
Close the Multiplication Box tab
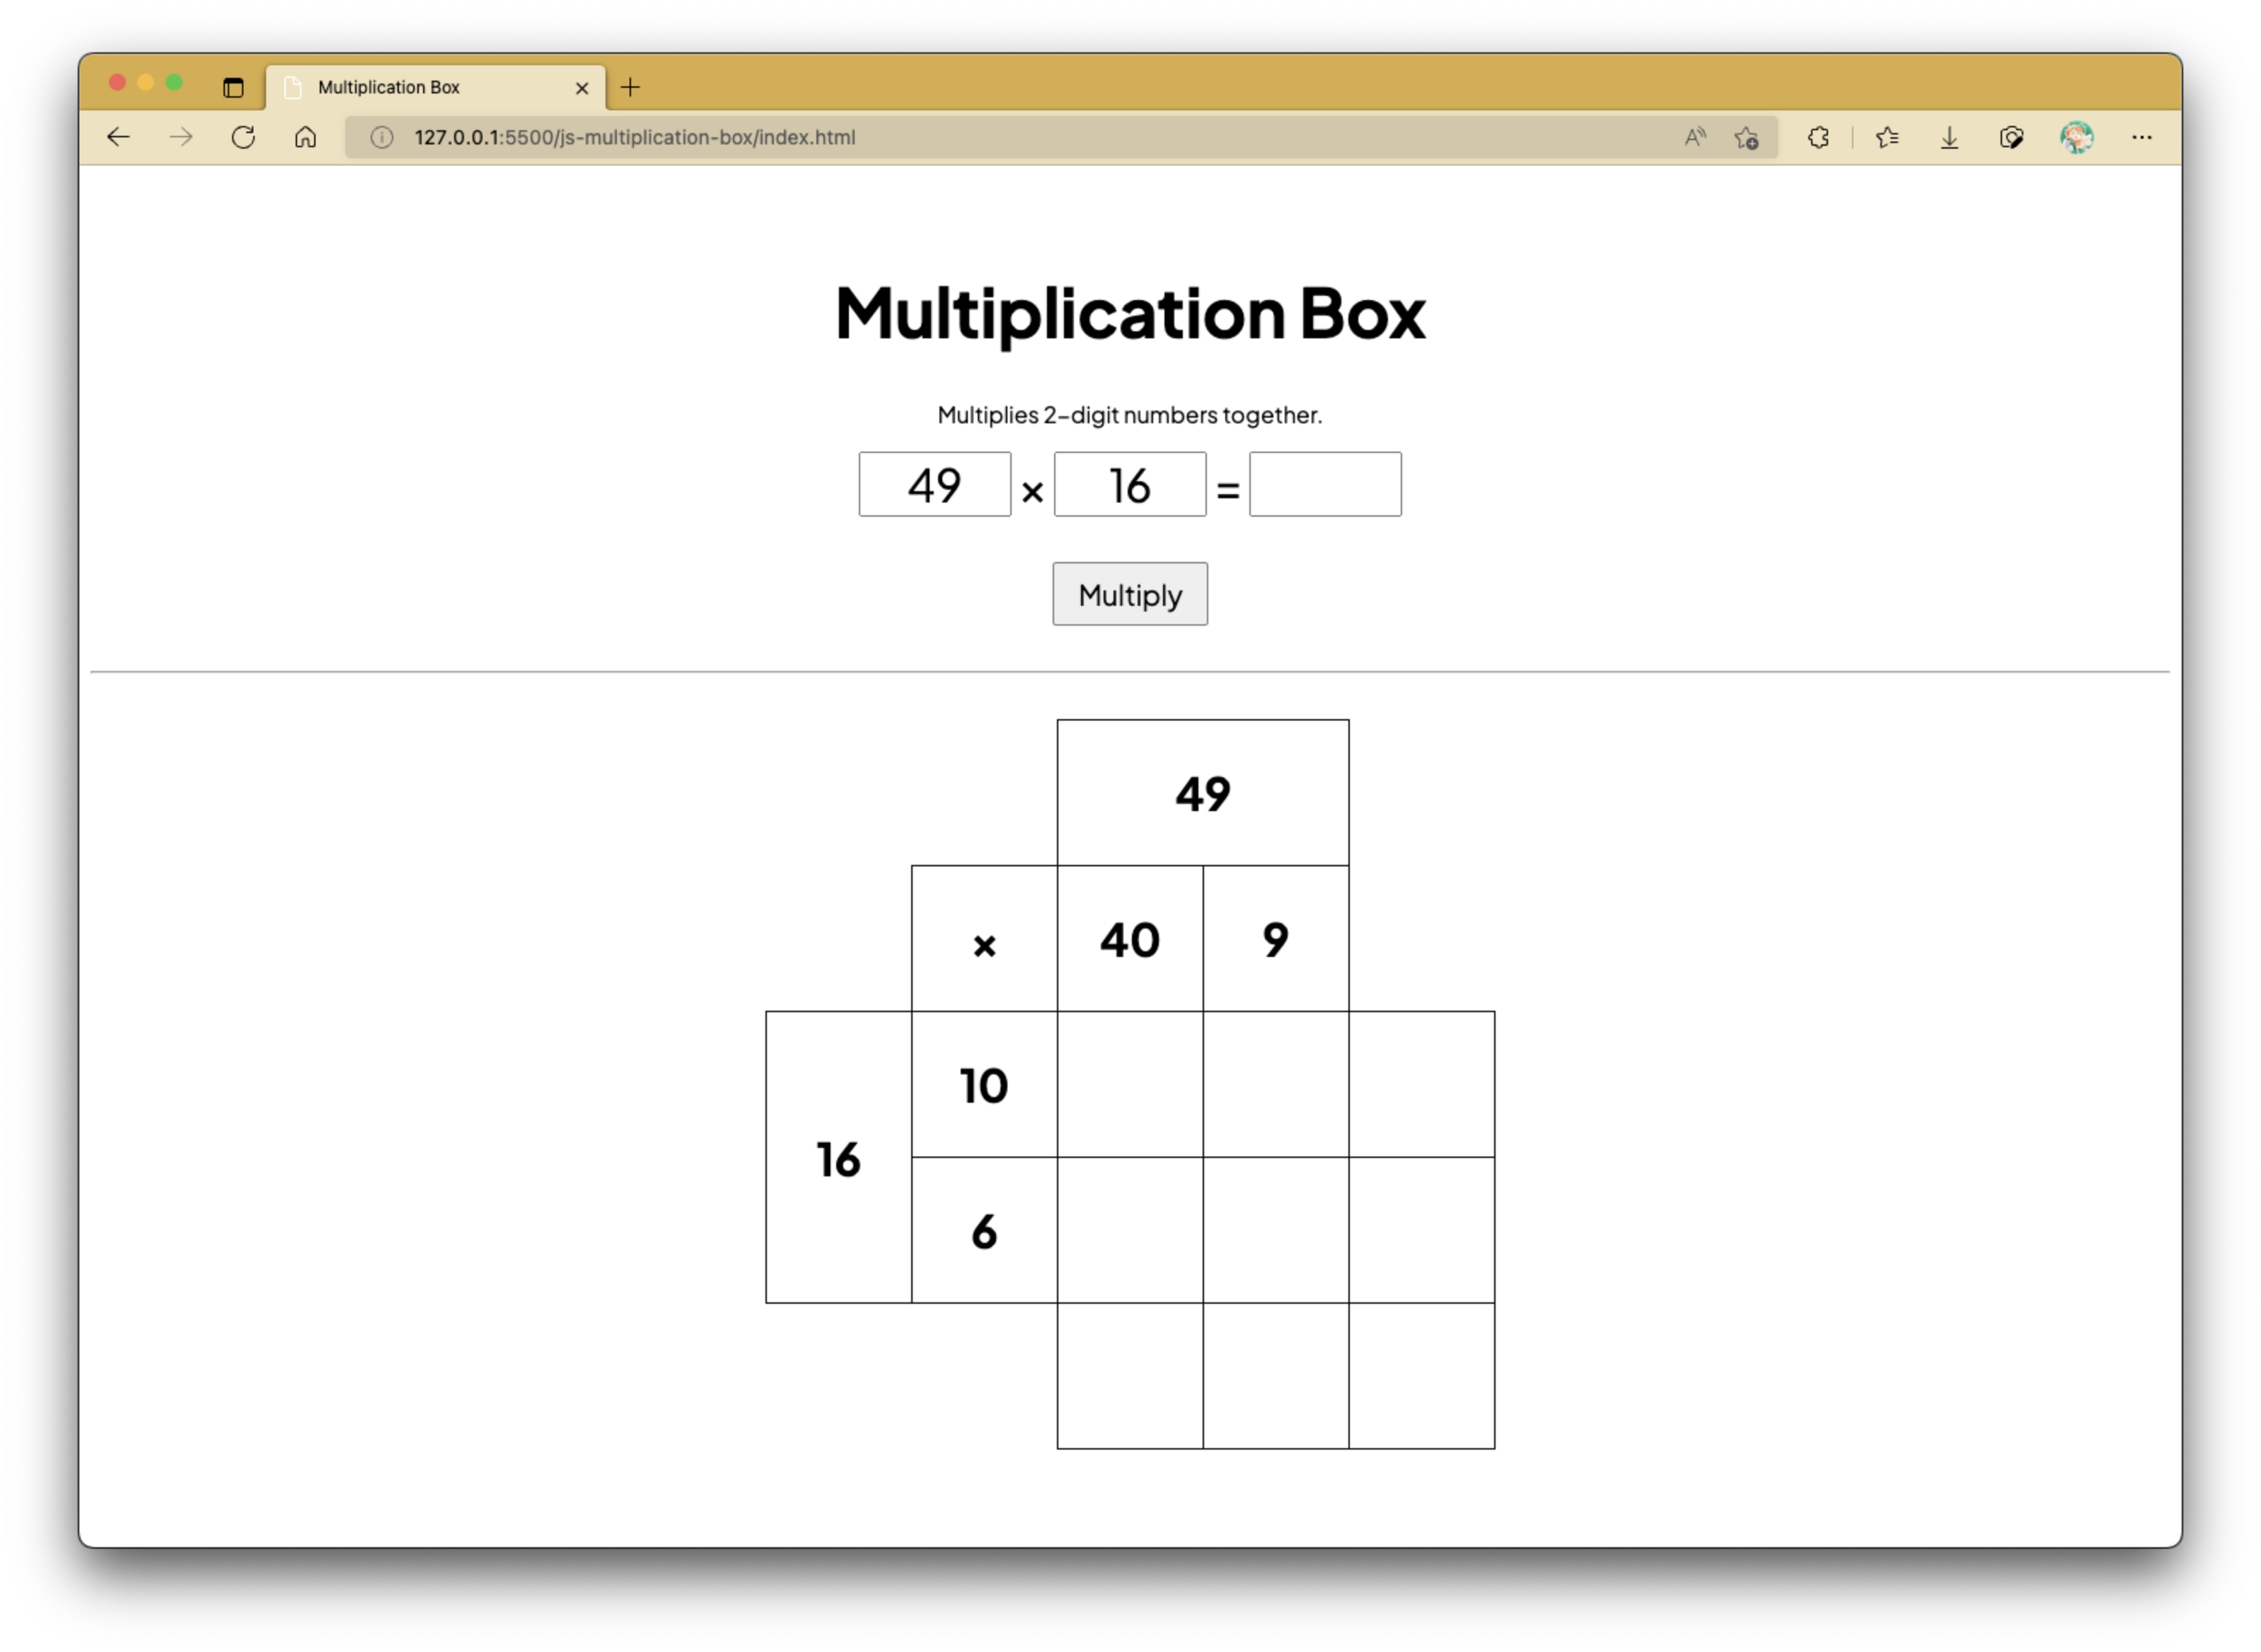pos(583,88)
